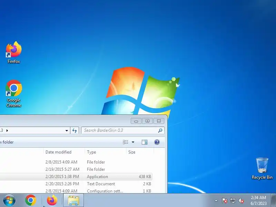Open the clock showing 2:34 AM

coord(258,200)
